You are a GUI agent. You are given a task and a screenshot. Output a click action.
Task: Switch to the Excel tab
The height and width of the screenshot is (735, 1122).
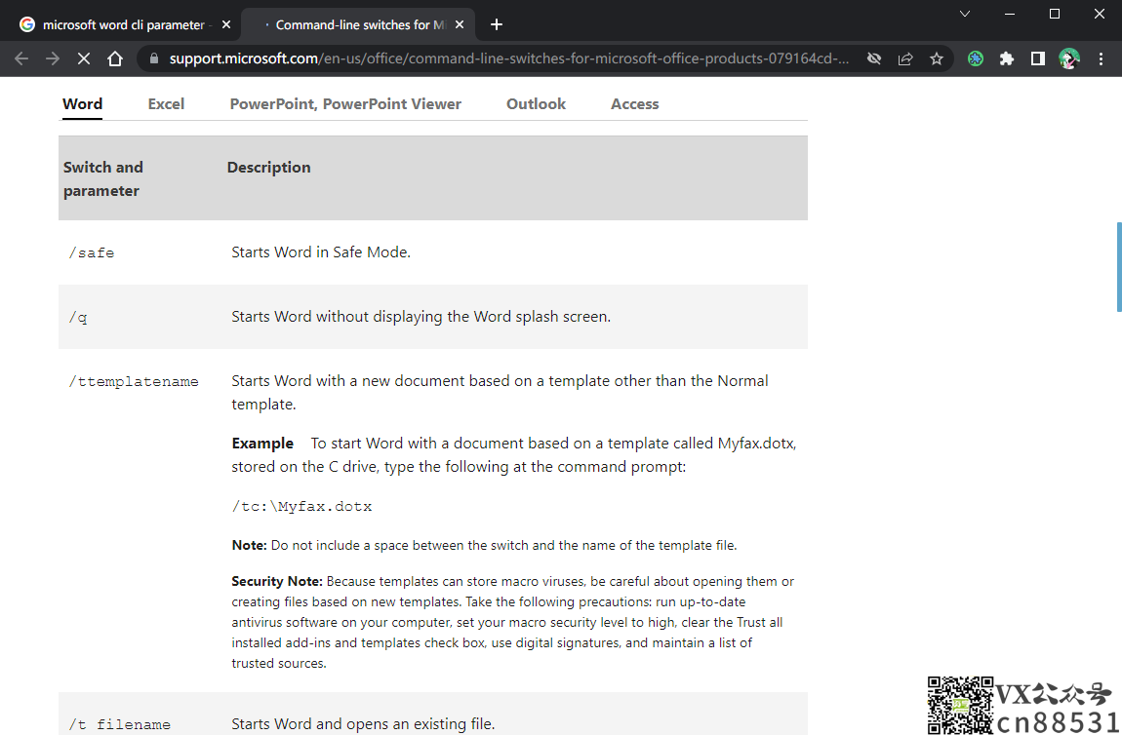pyautogui.click(x=166, y=103)
